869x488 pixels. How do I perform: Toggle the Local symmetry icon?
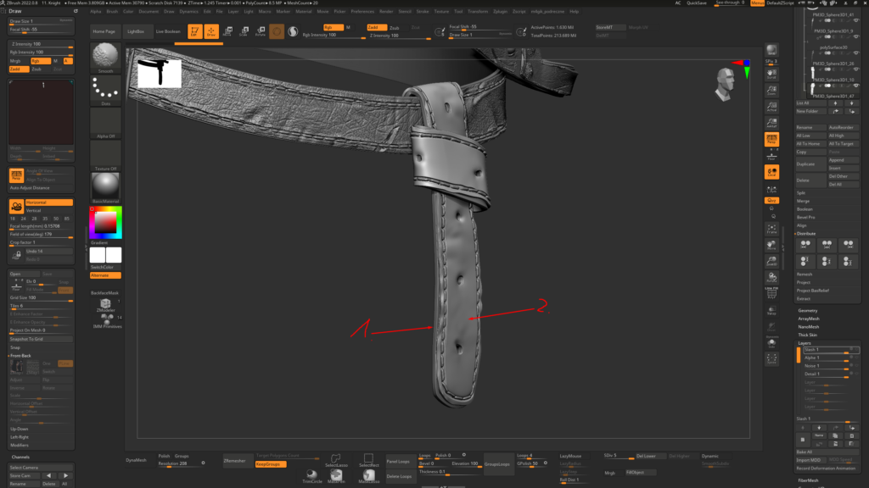[771, 172]
